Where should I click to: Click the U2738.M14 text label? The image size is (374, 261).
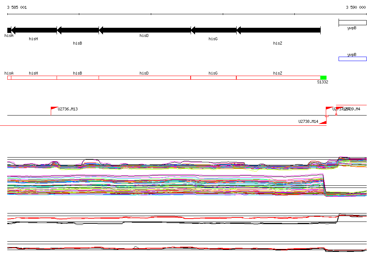tap(308, 122)
